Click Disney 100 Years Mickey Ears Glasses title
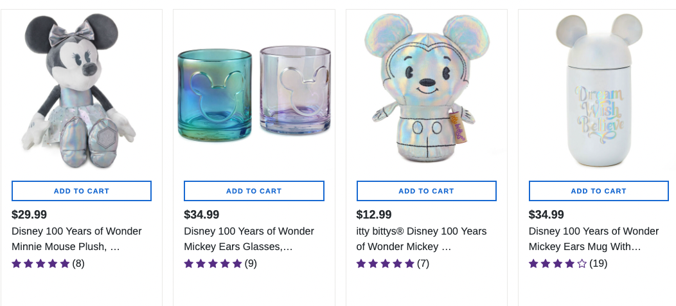 click(249, 239)
